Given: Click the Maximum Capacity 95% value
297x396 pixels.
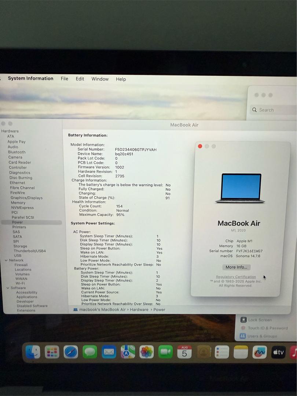Looking at the screenshot, I should point(120,214).
